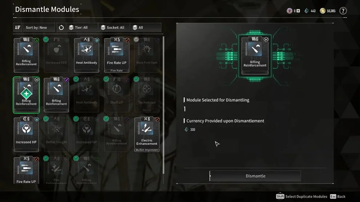Select the Fire Rate UP module in top row
The width and height of the screenshot is (360, 202).
(x=117, y=55)
